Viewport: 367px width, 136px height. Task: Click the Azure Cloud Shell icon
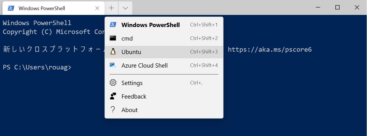(113, 65)
